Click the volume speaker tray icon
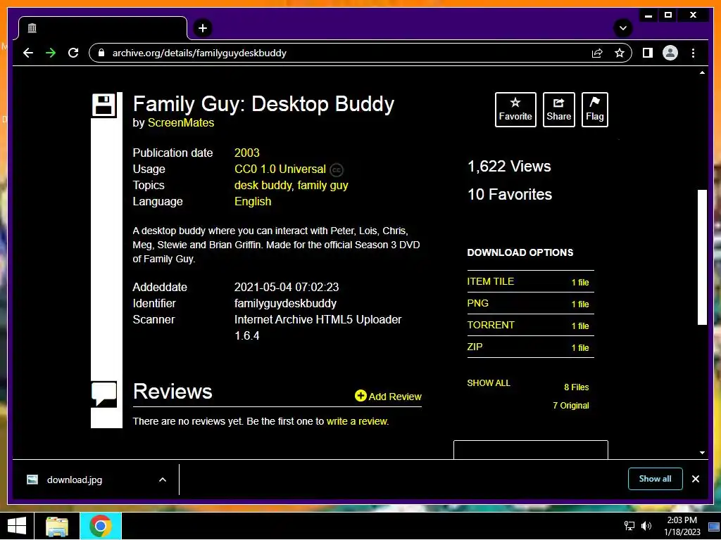The height and width of the screenshot is (540, 721). 646,526
